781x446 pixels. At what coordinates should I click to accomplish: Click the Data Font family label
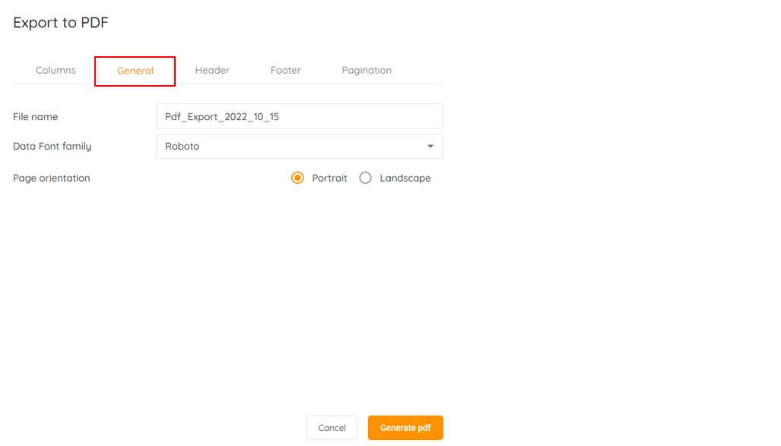[x=52, y=147]
